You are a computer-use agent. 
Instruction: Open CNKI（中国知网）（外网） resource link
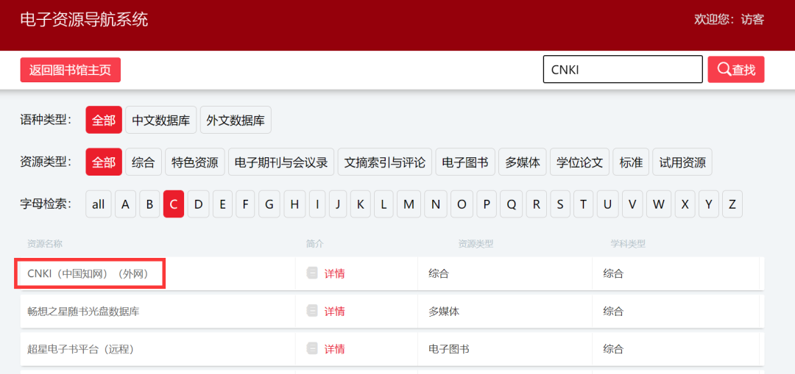88,273
